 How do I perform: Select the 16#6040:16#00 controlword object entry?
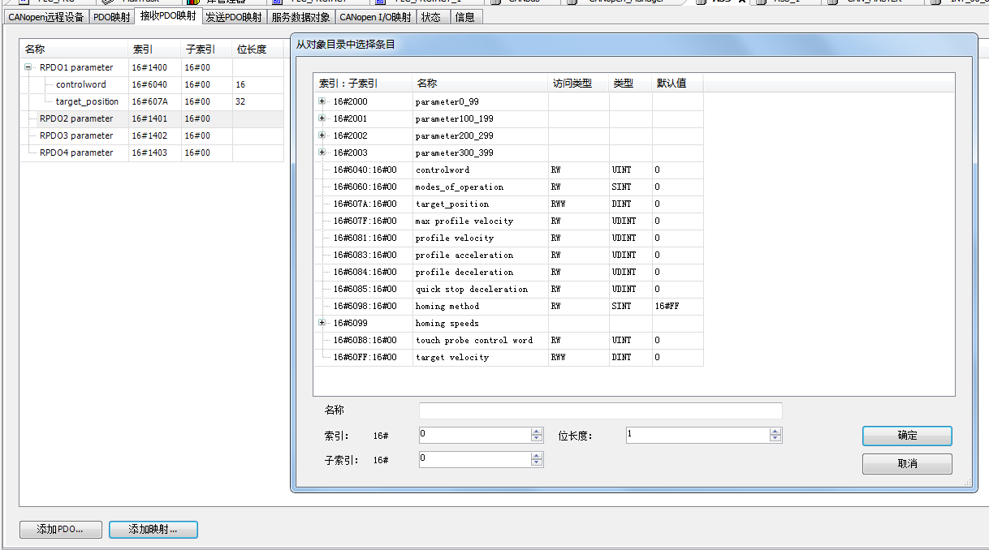(x=508, y=170)
